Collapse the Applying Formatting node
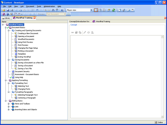Viewport: 167px width, 125px height. point(6,80)
